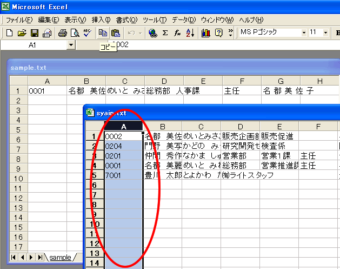This screenshot has width=340, height=269.
Task: Open Chart Wizard icon
Action: (x=205, y=33)
